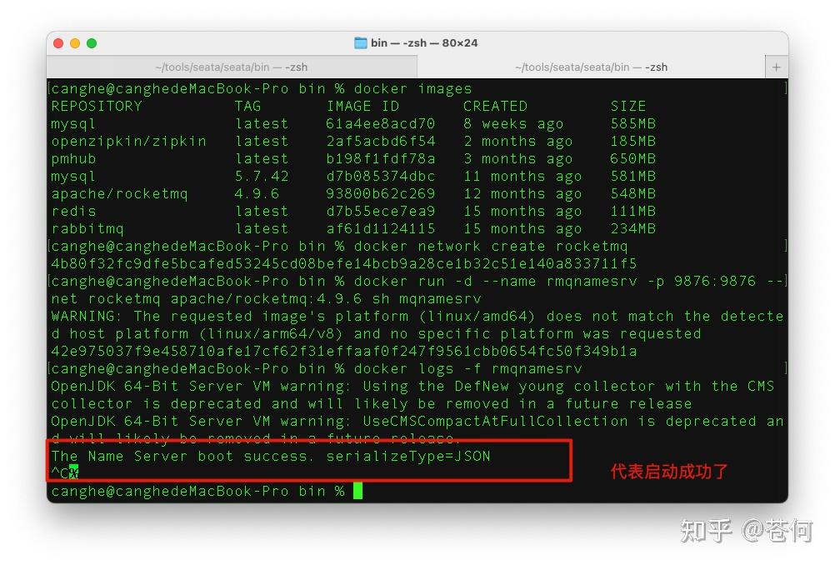Click the 知乎 @苍何 watermark
This screenshot has width=835, height=565.
pyautogui.click(x=747, y=530)
